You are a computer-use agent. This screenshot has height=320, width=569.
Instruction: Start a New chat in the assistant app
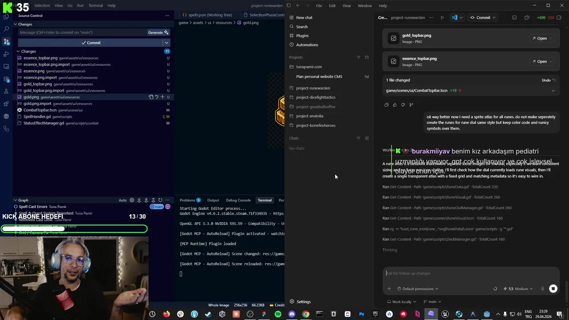(304, 17)
